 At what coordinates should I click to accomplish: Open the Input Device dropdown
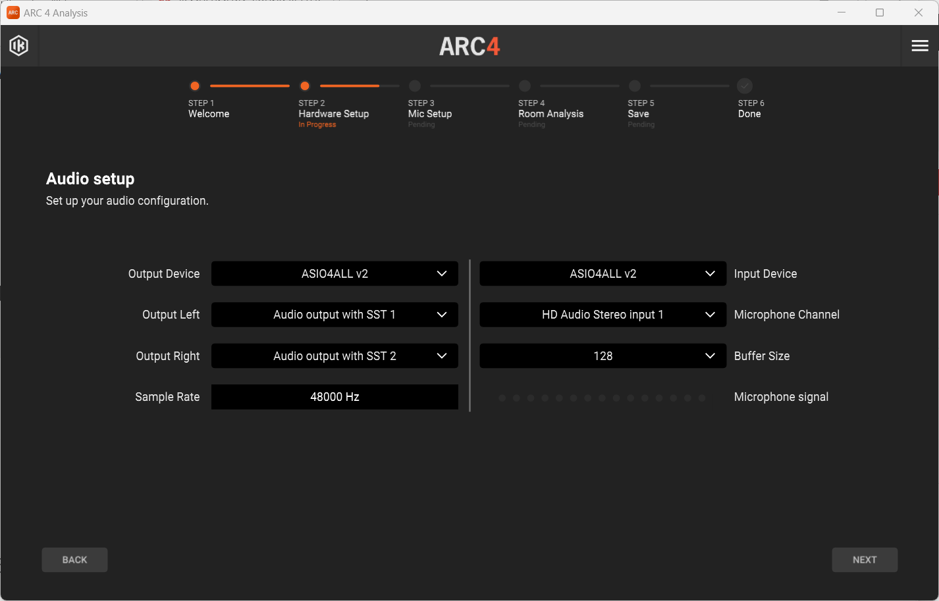[603, 274]
